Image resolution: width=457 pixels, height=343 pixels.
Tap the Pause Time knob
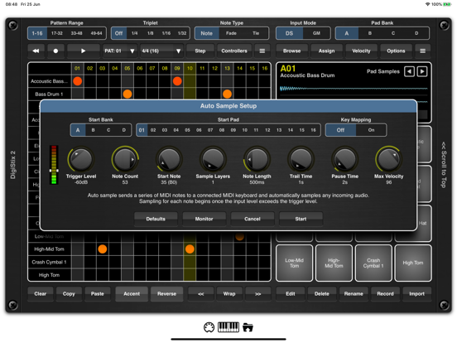pos(344,159)
